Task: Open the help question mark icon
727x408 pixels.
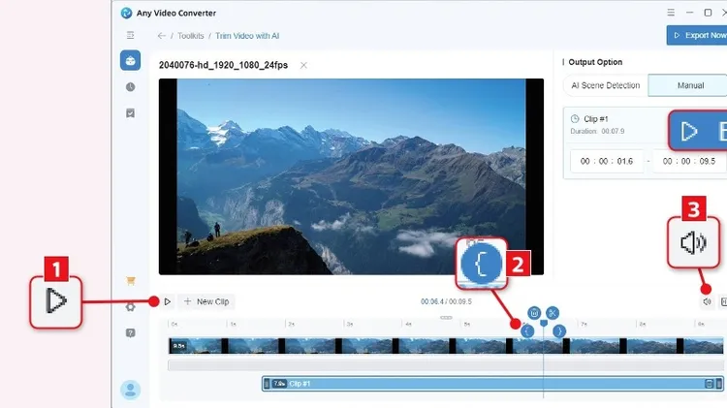Action: click(x=130, y=332)
